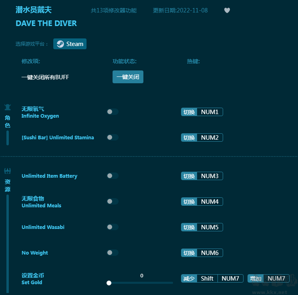The width and height of the screenshot is (298, 295).
Task: Click the [Sushi Bar] Unlimited Stamina label
Action: [x=58, y=138]
